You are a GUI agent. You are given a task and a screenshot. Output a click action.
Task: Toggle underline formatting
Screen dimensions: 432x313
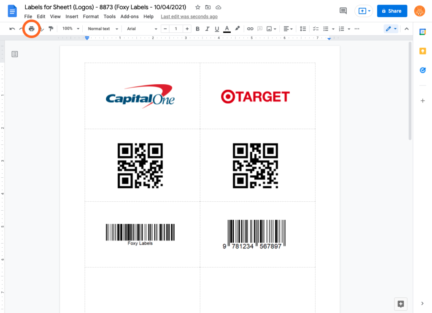point(217,29)
